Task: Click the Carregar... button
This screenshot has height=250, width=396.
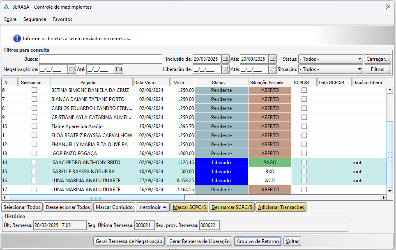Action: click(378, 59)
